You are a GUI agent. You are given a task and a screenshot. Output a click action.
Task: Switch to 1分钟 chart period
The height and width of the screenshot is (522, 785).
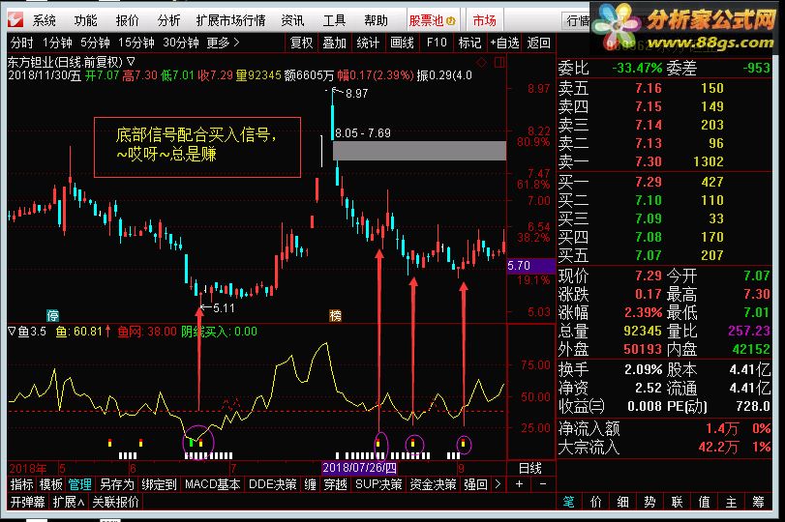(x=57, y=43)
